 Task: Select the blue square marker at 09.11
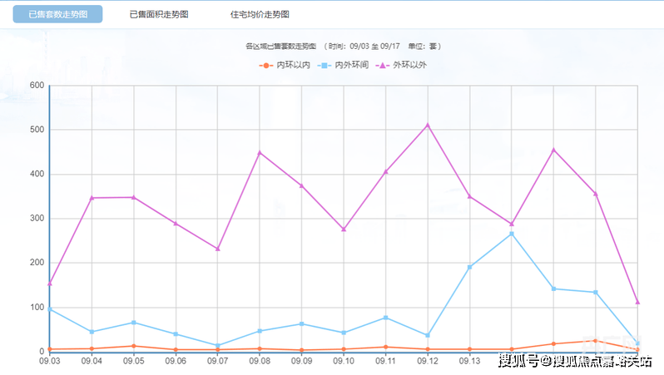[385, 318]
